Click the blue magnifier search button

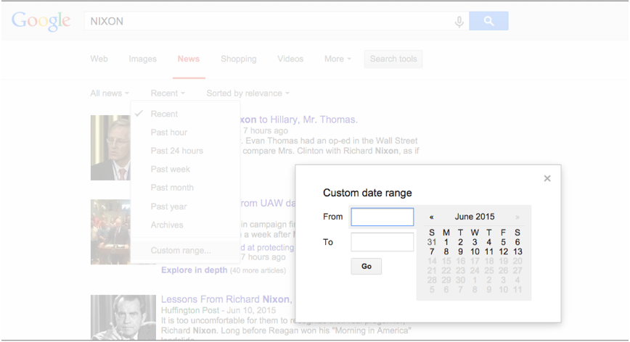488,21
